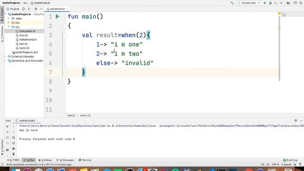
Task: Collapse the kotlinProjects root node
Action: pos(6,14)
